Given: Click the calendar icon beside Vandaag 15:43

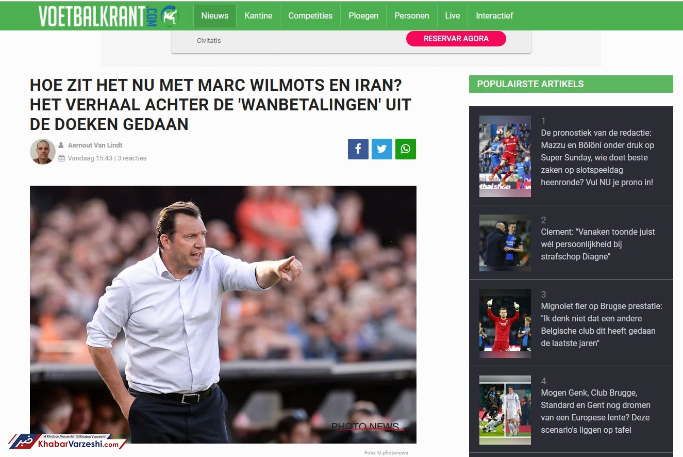Looking at the screenshot, I should (x=61, y=158).
